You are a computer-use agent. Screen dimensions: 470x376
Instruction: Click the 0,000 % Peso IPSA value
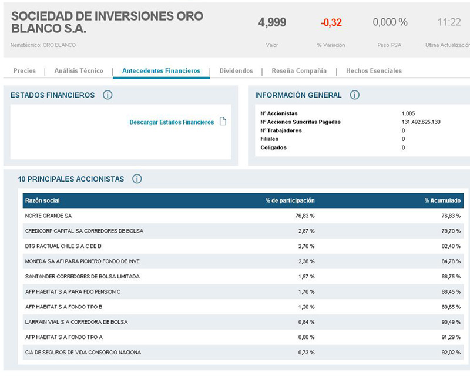coord(390,22)
